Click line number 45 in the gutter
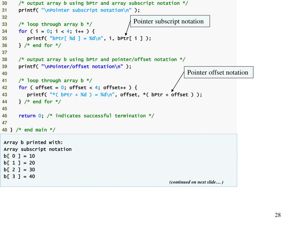This screenshot has height=230, width=307. pos(4,109)
